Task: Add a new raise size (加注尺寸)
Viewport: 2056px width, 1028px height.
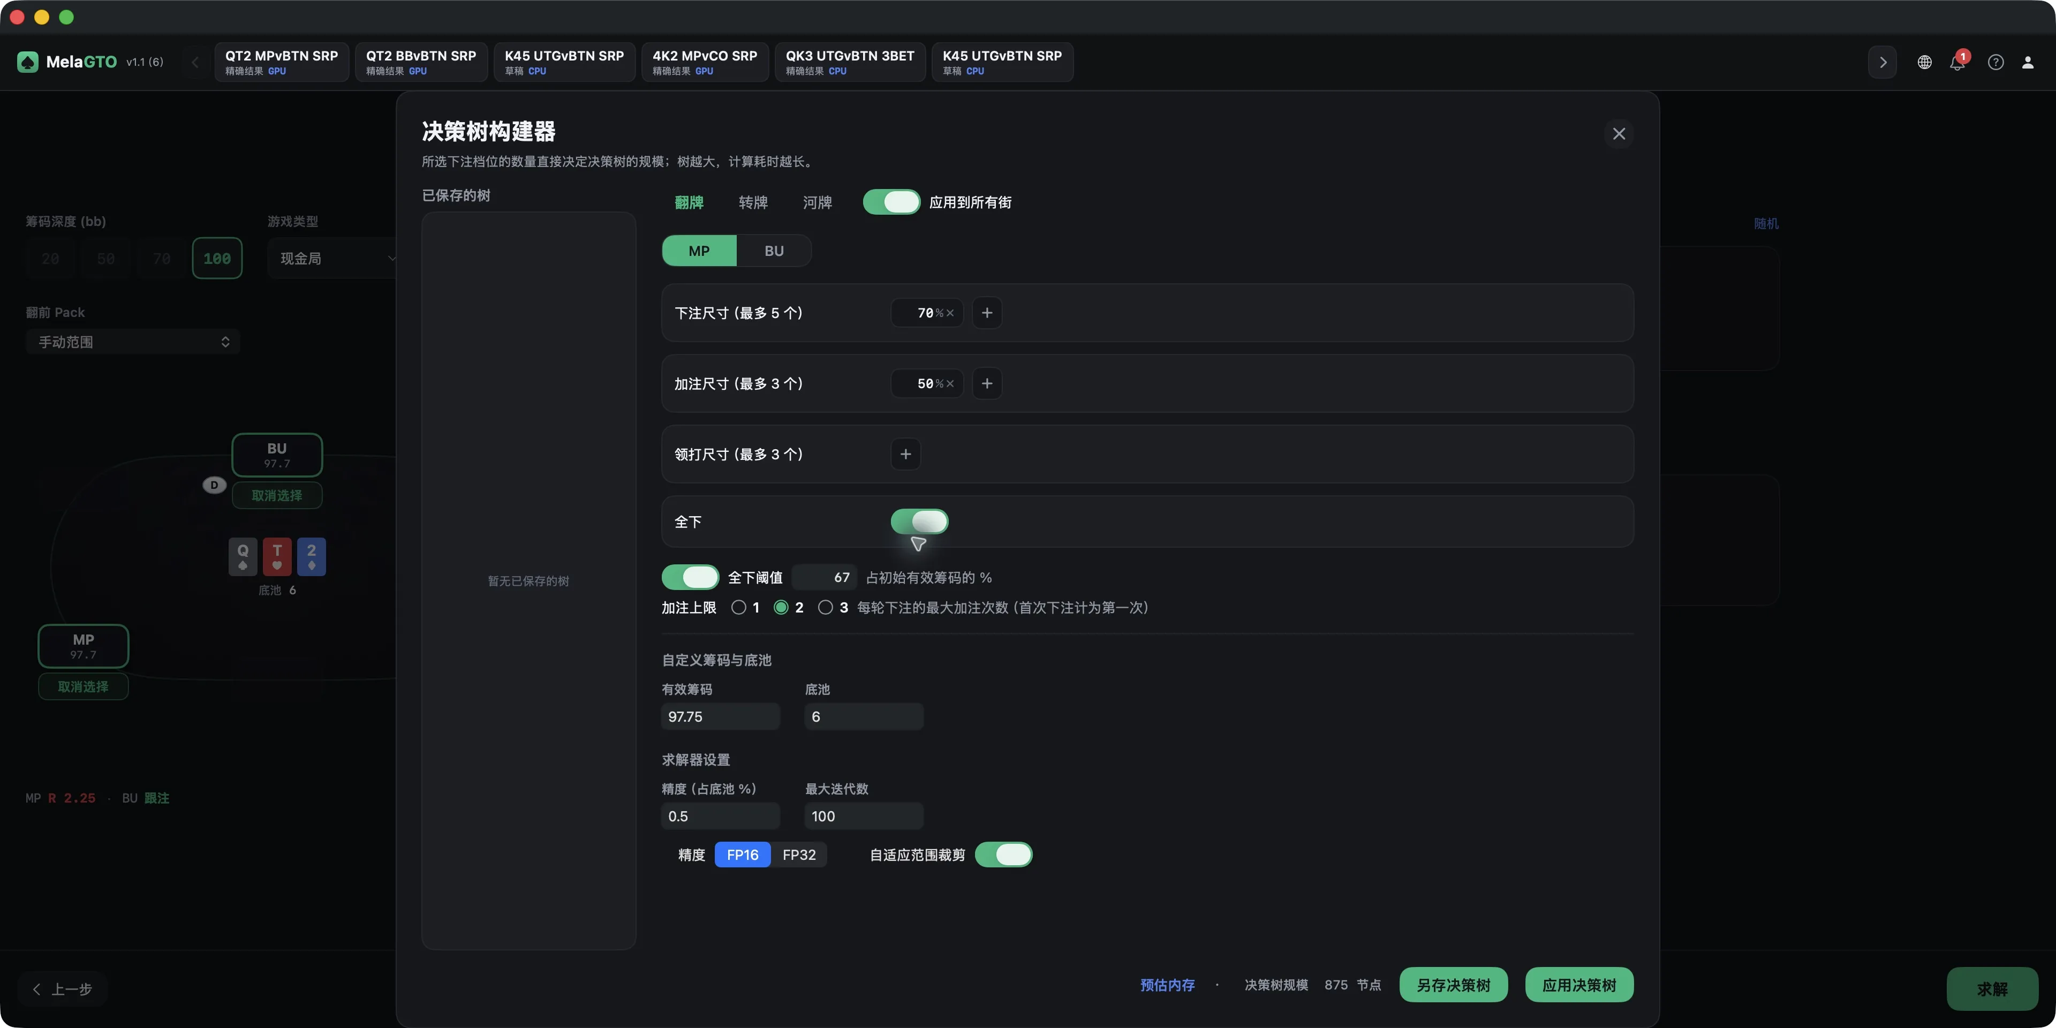Action: tap(987, 384)
